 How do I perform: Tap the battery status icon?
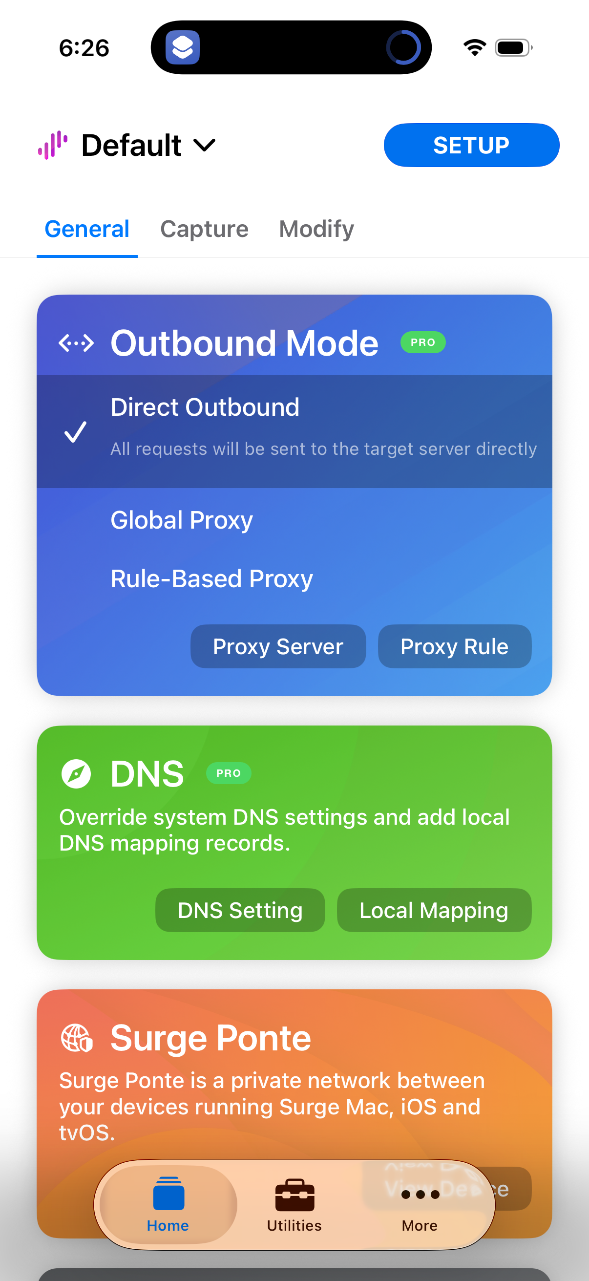coord(513,48)
